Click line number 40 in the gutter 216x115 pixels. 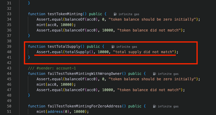(x=9, y=52)
